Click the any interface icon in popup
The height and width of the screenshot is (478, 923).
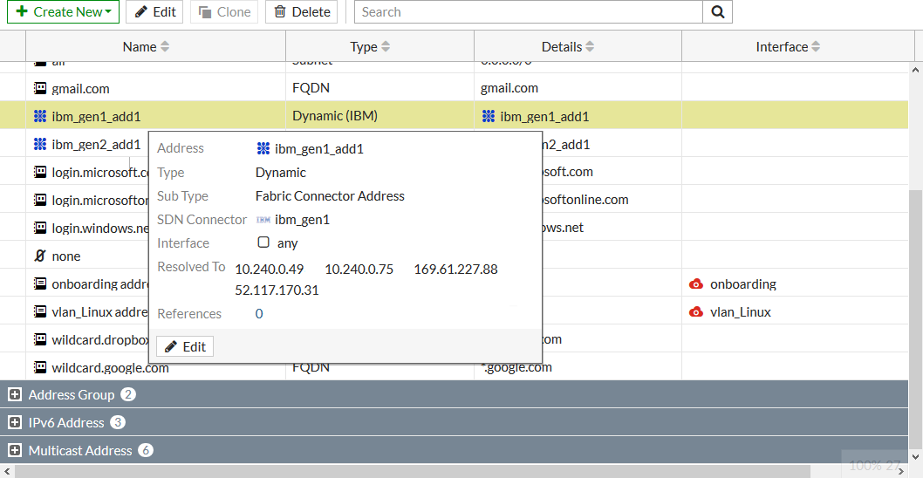click(x=263, y=242)
